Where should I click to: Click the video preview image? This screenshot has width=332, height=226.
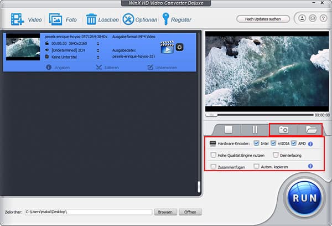267,71
